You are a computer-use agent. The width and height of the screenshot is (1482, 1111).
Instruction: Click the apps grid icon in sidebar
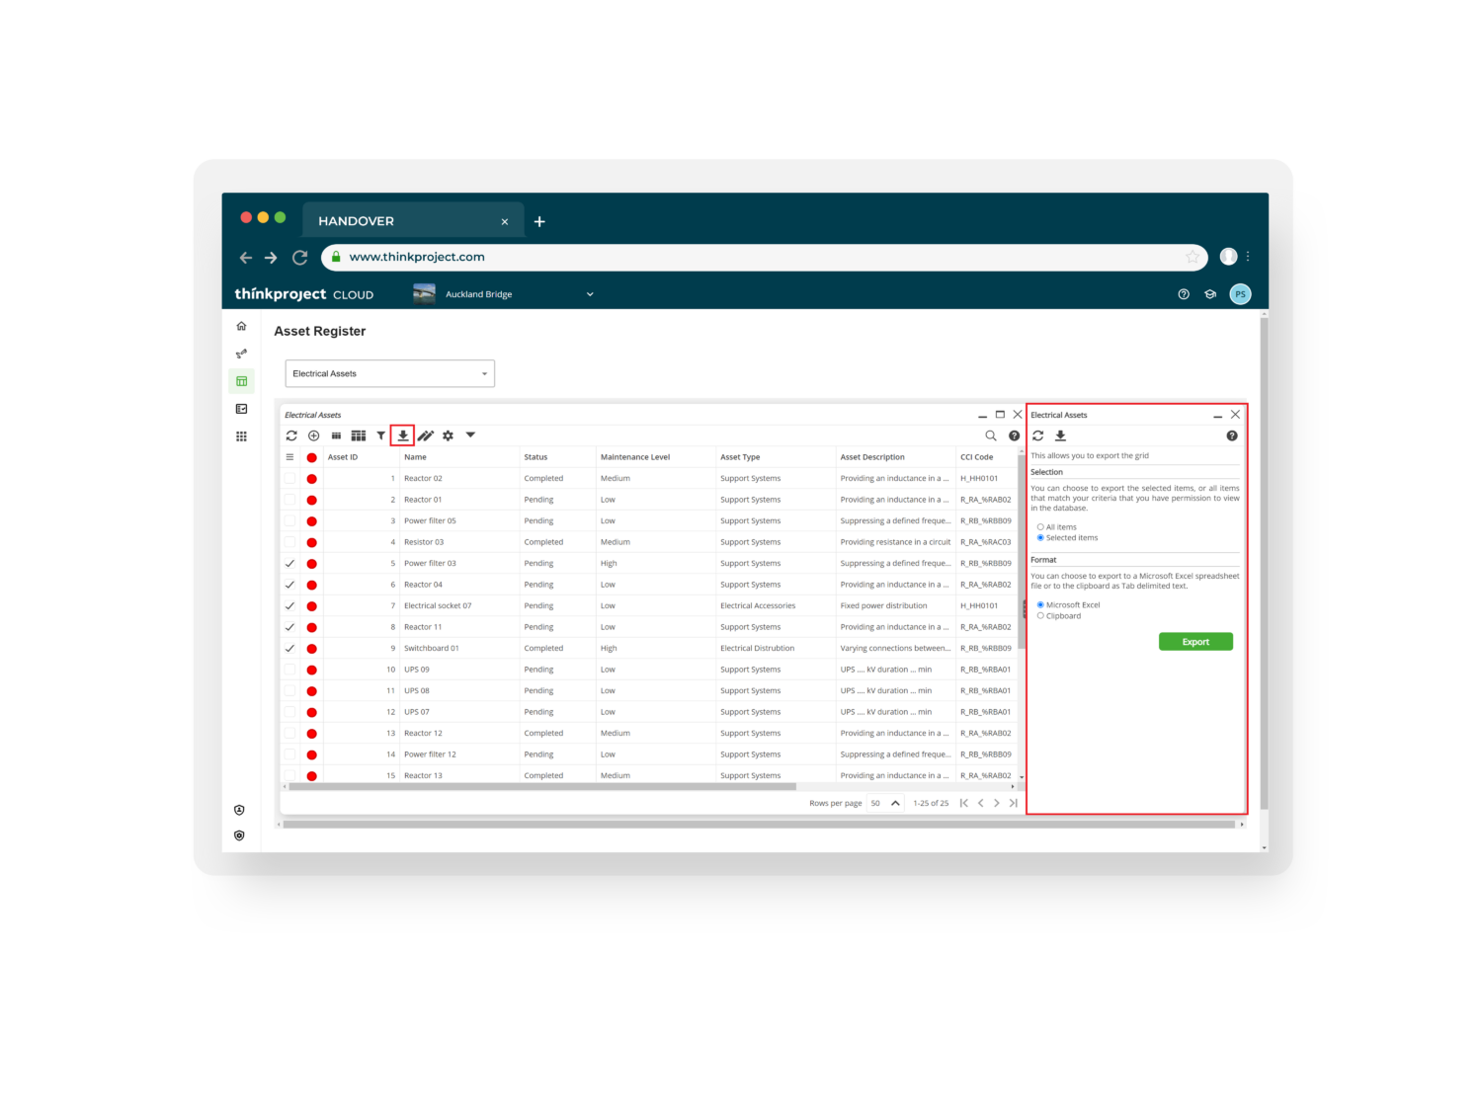(241, 436)
